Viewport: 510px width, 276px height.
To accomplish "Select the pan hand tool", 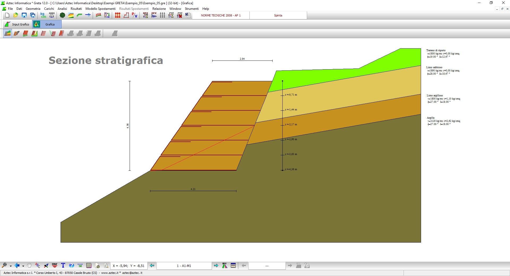I will [29, 265].
